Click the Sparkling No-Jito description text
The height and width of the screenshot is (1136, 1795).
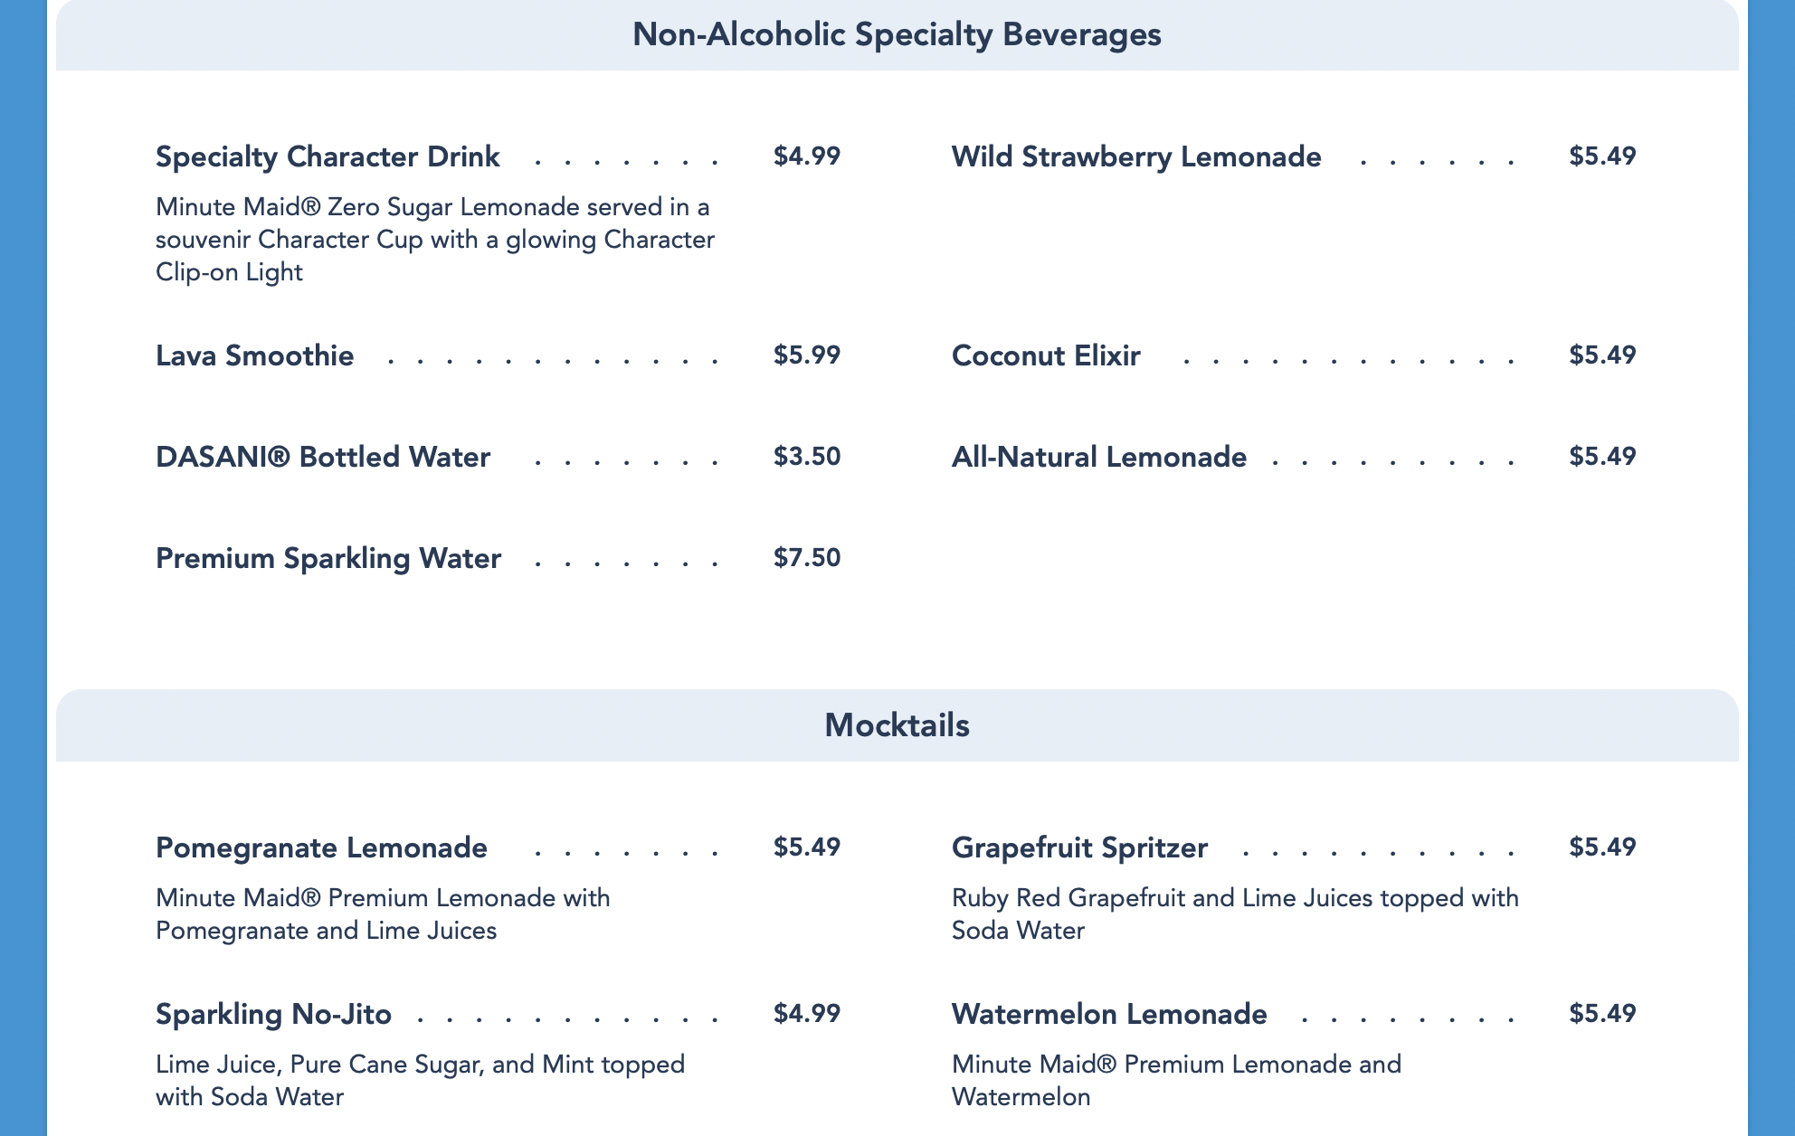pos(420,1080)
